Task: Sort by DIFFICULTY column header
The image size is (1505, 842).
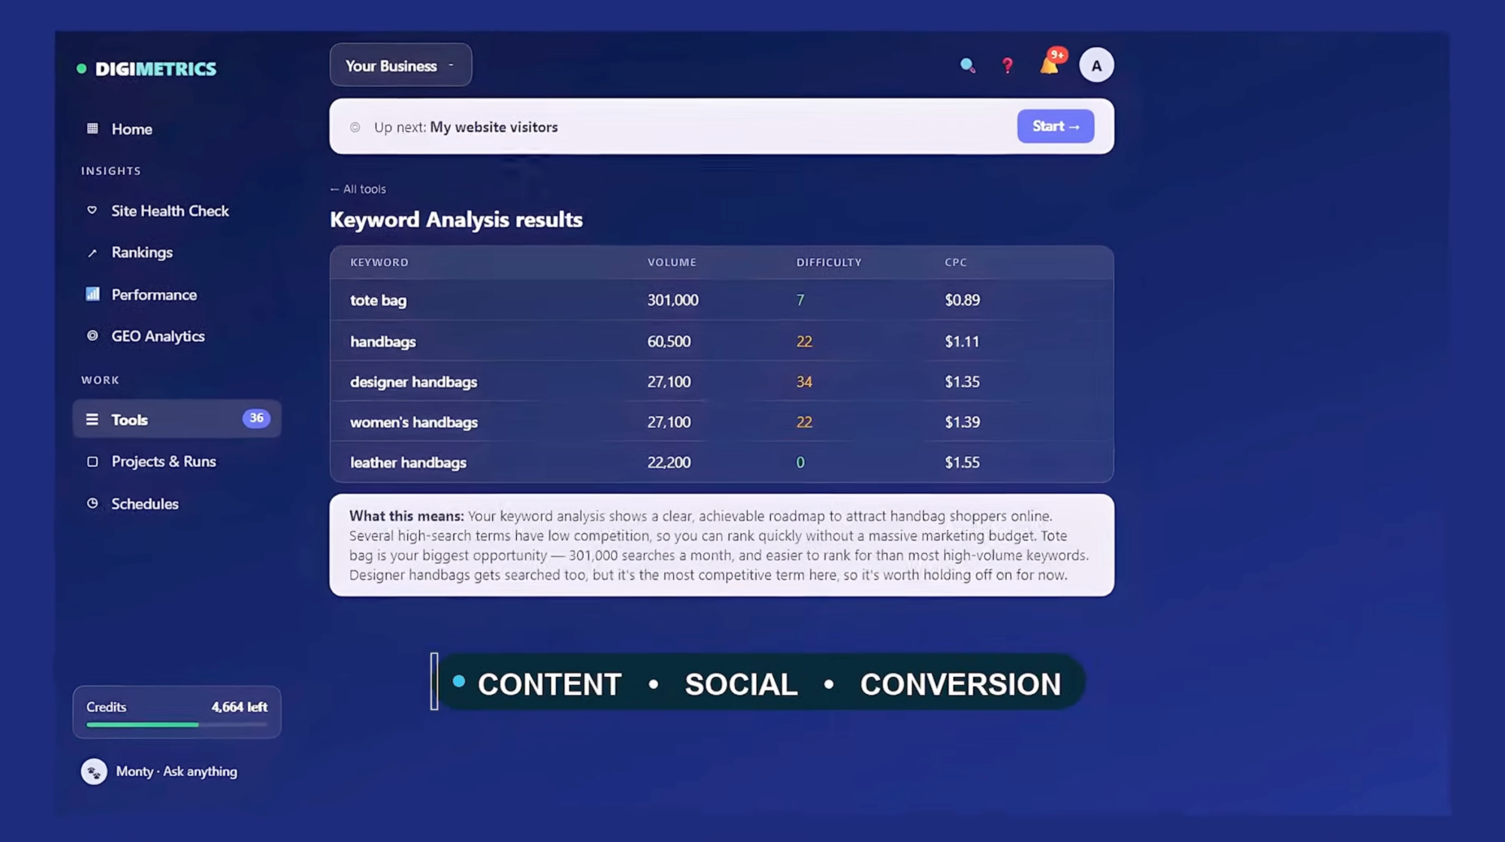Action: [829, 262]
